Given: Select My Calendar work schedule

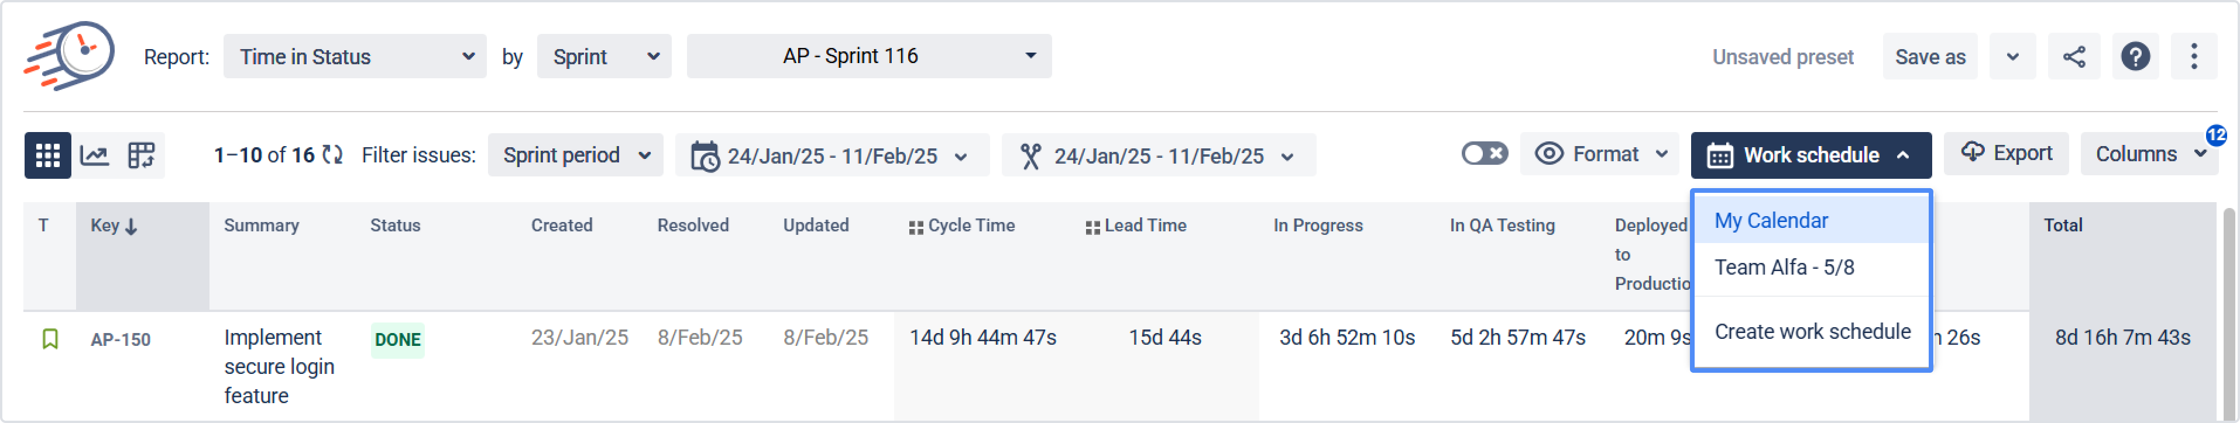Looking at the screenshot, I should pos(1771,221).
